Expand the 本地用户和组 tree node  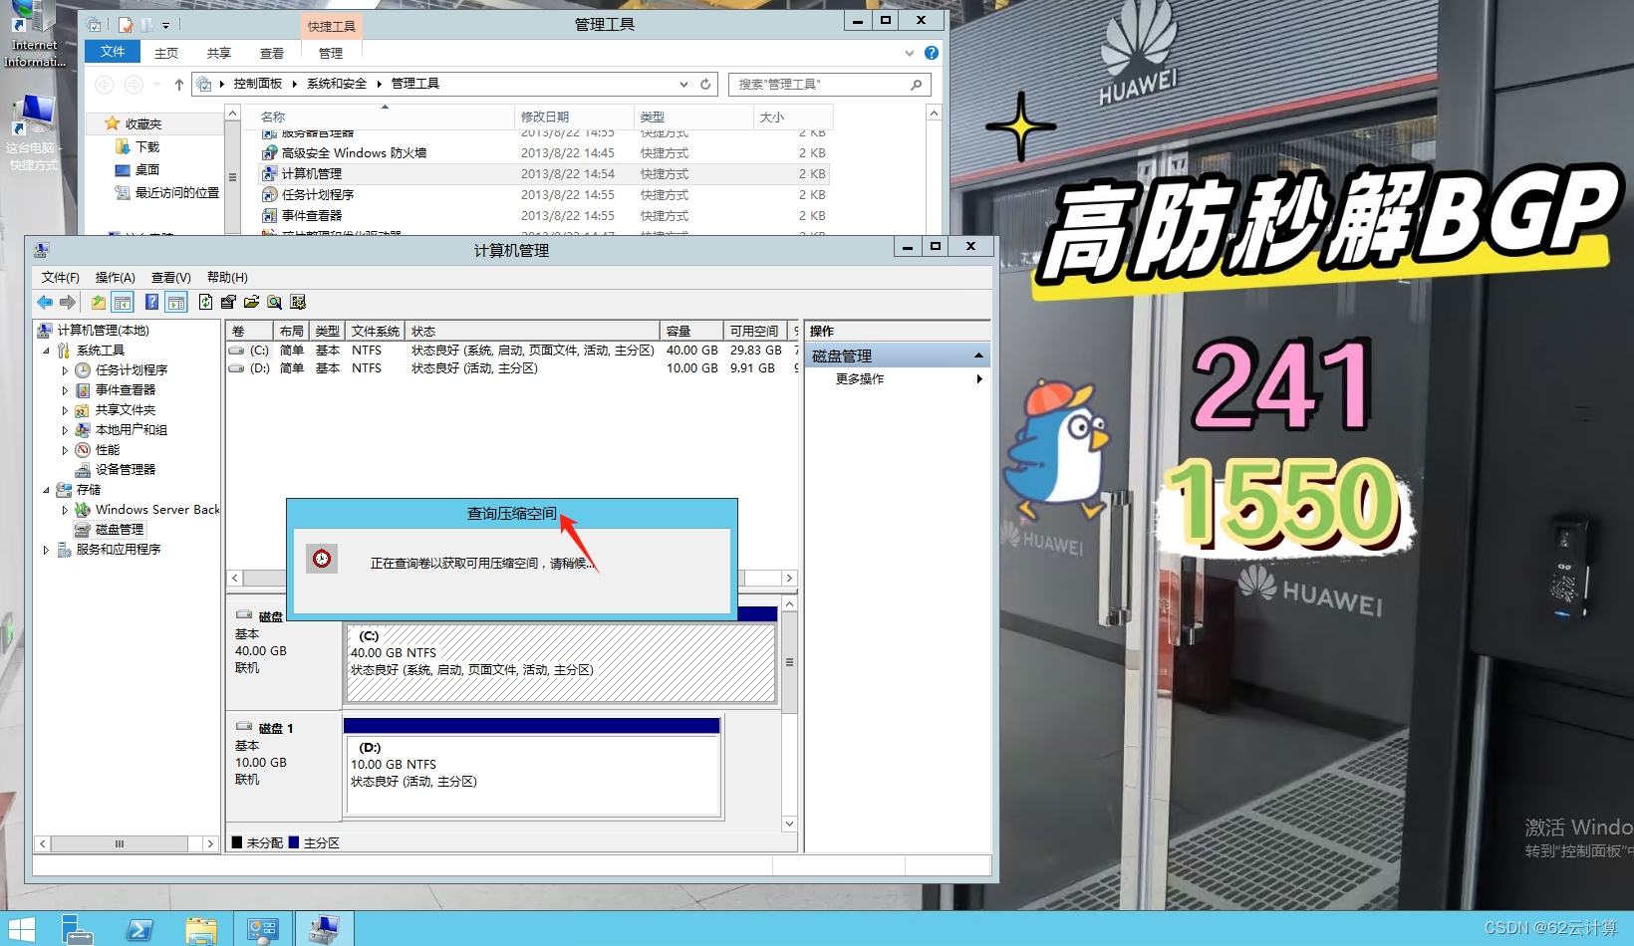tap(65, 430)
